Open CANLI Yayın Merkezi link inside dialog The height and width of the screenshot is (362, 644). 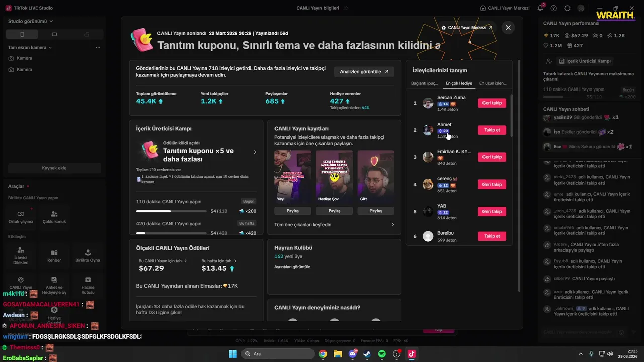click(466, 27)
